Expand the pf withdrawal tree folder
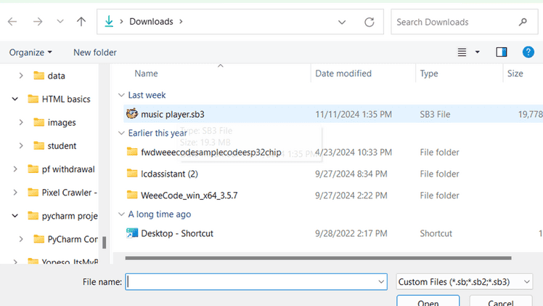 15,169
